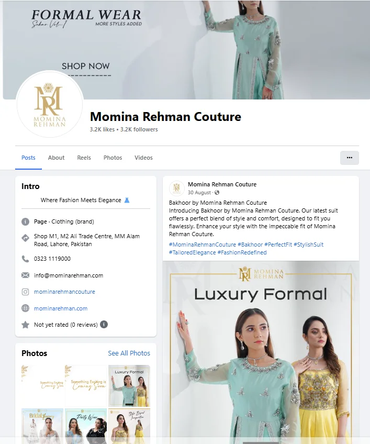Click the envelope email icon in Intro
The image size is (370, 444).
click(25, 275)
